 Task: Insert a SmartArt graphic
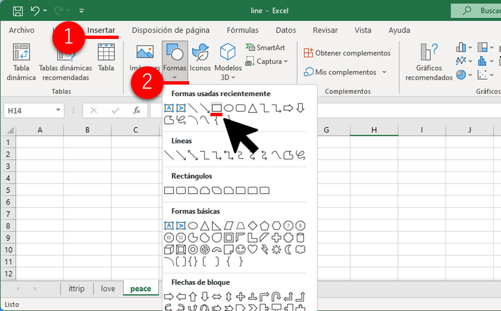265,48
